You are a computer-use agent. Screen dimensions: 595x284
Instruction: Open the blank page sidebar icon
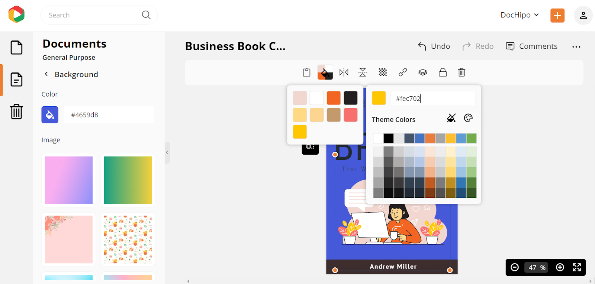[16, 48]
